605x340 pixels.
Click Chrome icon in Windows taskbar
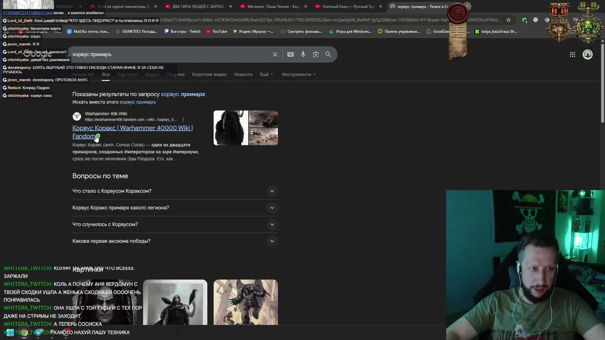[24, 333]
